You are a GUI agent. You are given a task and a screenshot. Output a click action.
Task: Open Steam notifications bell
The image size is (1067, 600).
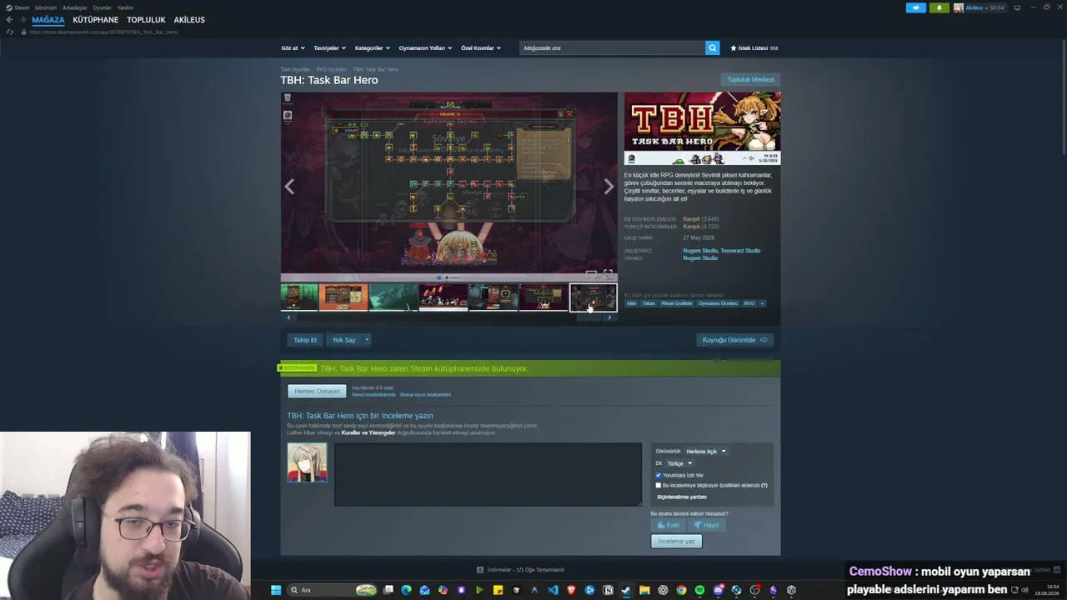coord(939,7)
